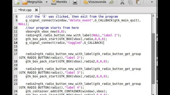Screen dimensions: 170x95
Task: Expand the toolbar overflow arrow
Action: [x=152, y=2]
